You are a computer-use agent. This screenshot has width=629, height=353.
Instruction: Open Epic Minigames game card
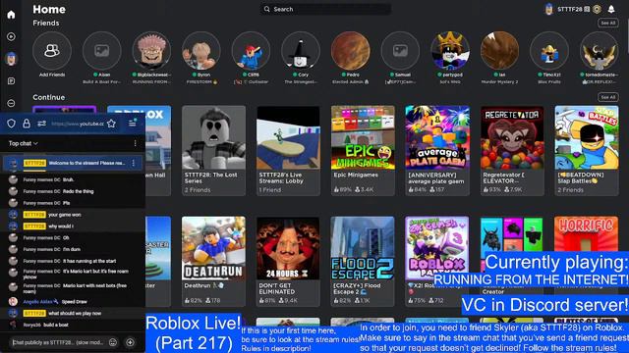coord(363,150)
